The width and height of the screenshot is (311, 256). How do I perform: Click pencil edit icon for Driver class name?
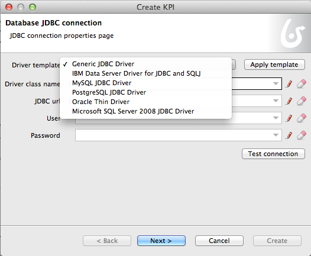pos(289,84)
